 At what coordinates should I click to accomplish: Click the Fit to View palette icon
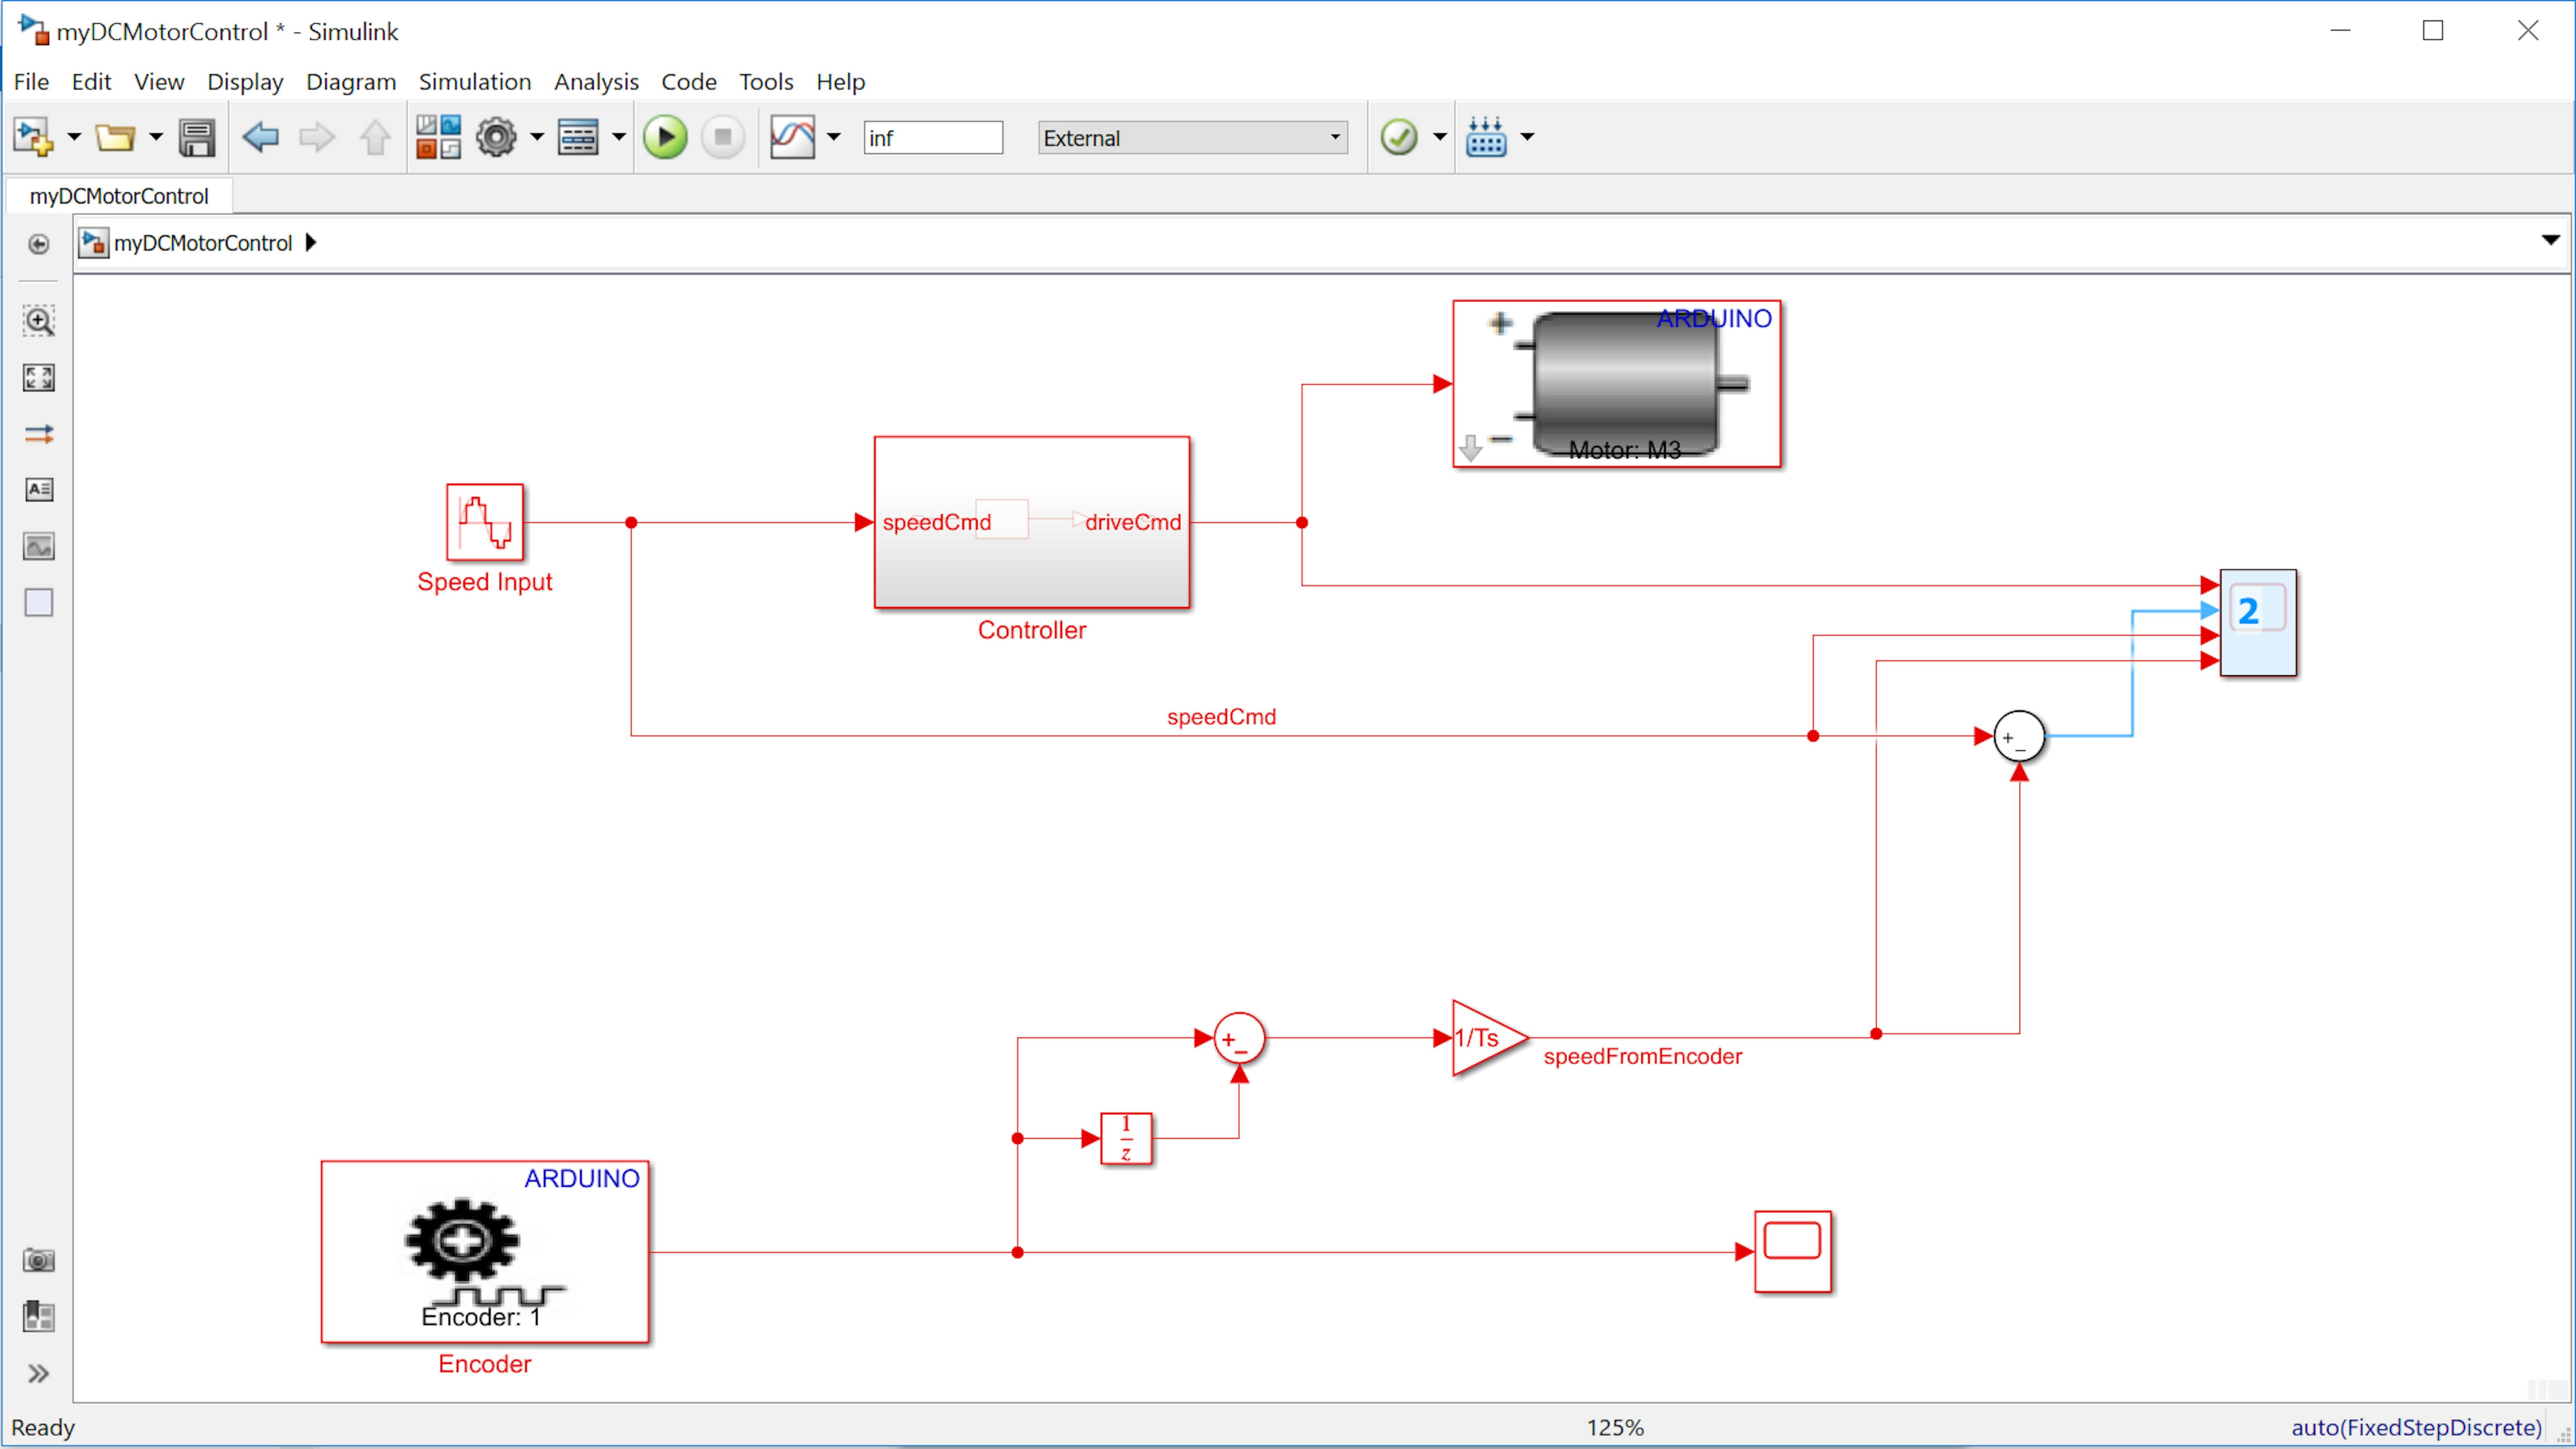tap(39, 378)
